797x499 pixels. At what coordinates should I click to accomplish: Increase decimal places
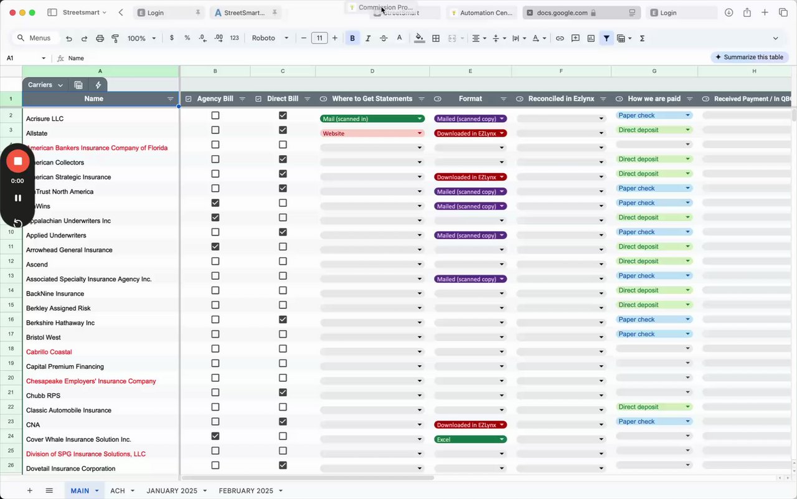(x=219, y=38)
